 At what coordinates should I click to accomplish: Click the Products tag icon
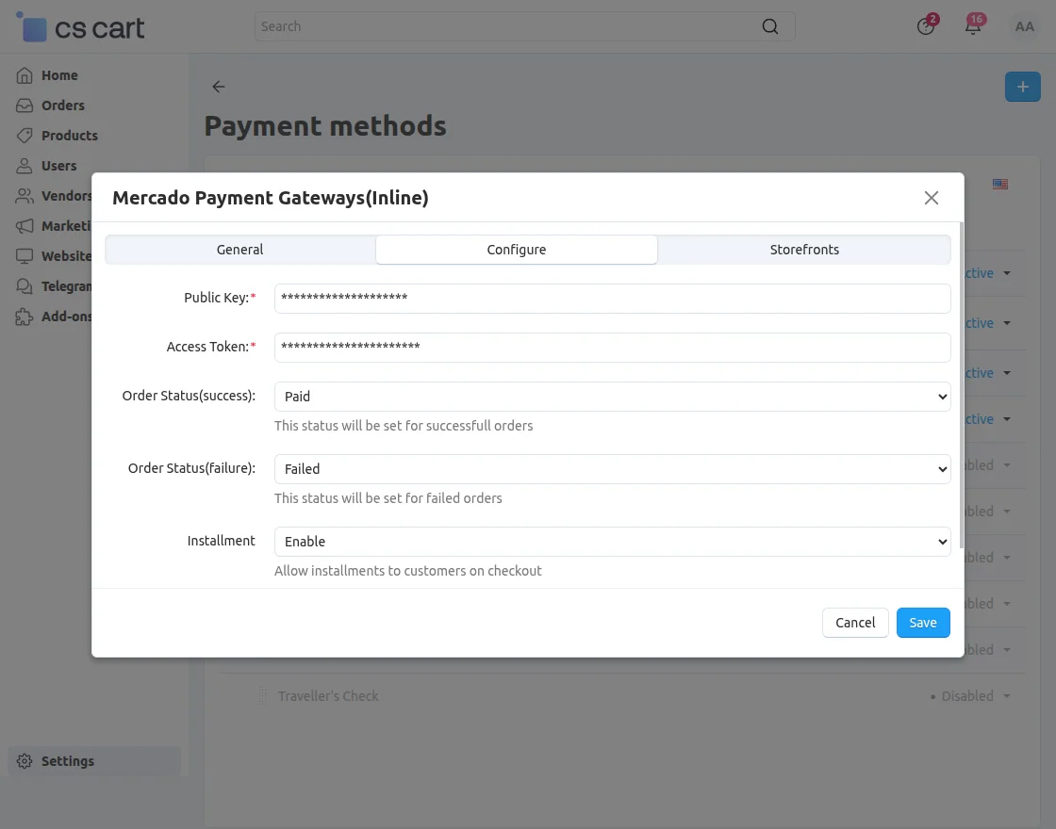25,136
